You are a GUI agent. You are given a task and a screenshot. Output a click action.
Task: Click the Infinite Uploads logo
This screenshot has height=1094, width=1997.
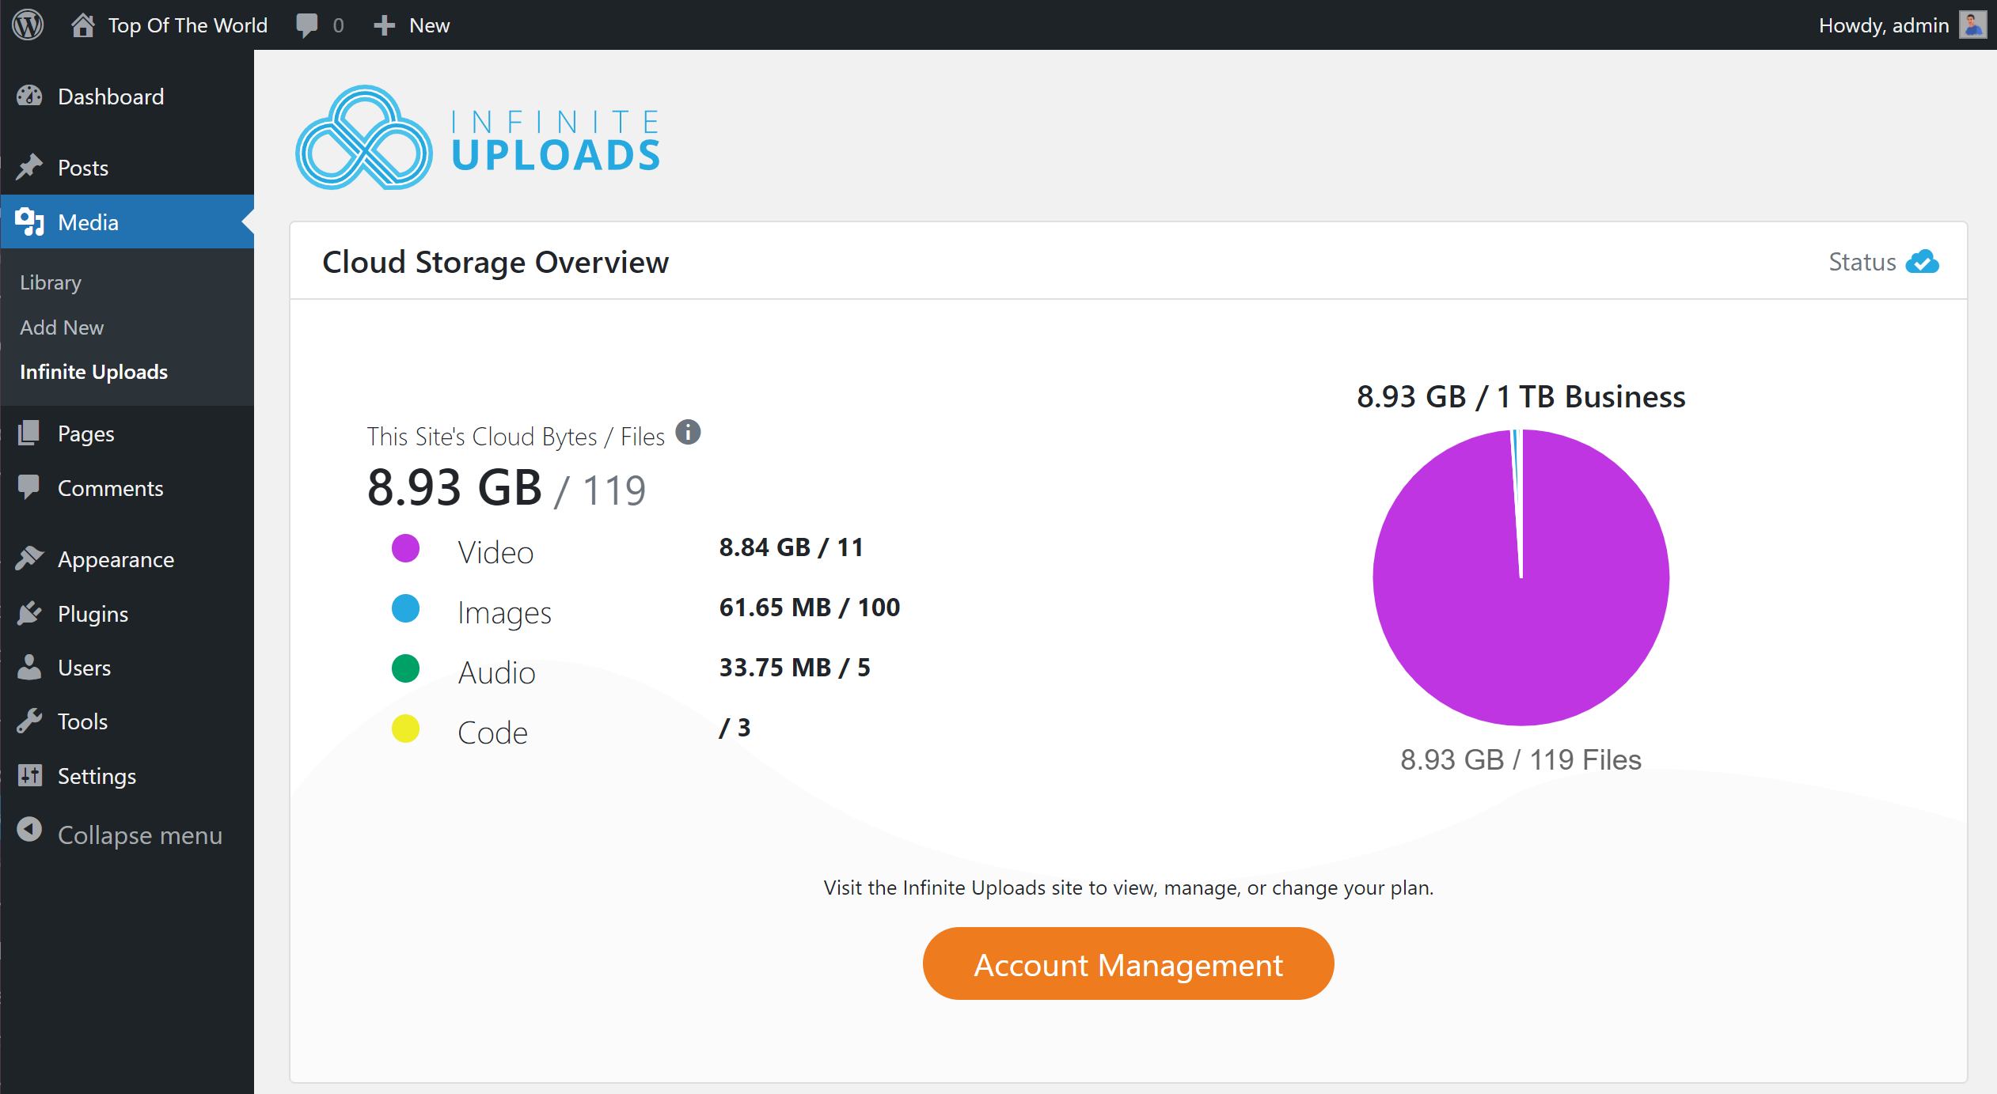tap(478, 138)
